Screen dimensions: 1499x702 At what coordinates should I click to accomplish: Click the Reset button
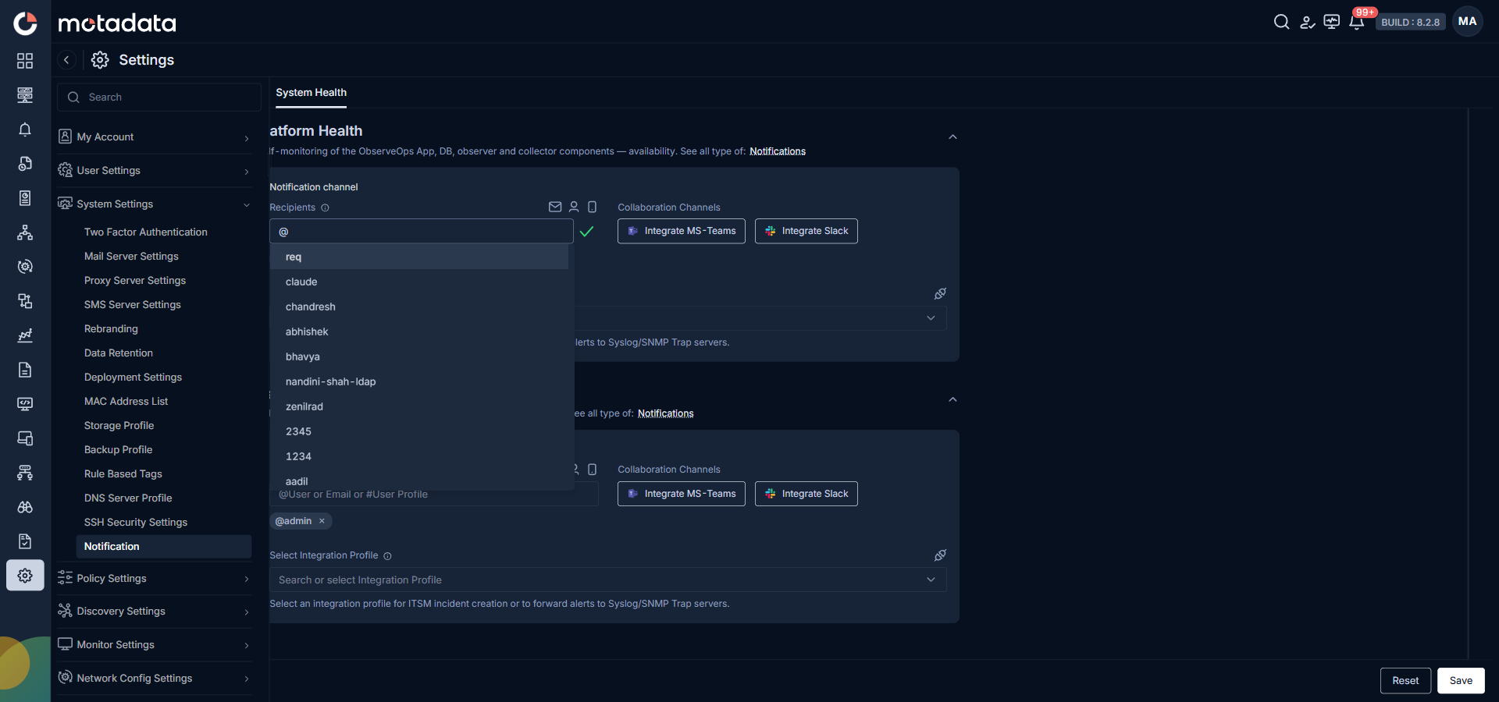tap(1405, 680)
